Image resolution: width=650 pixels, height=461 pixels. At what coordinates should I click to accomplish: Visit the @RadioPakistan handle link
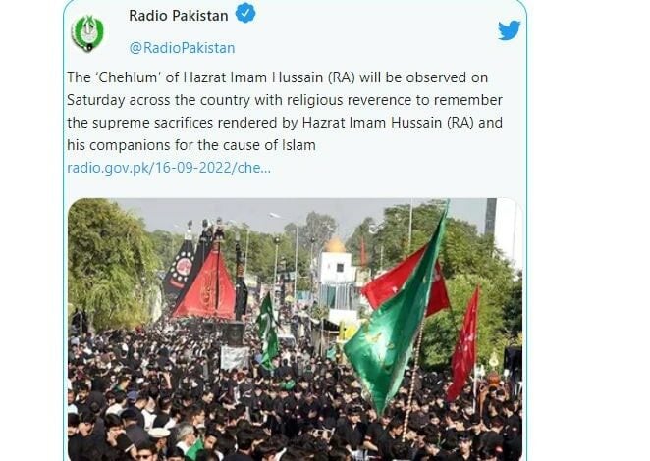(x=182, y=48)
